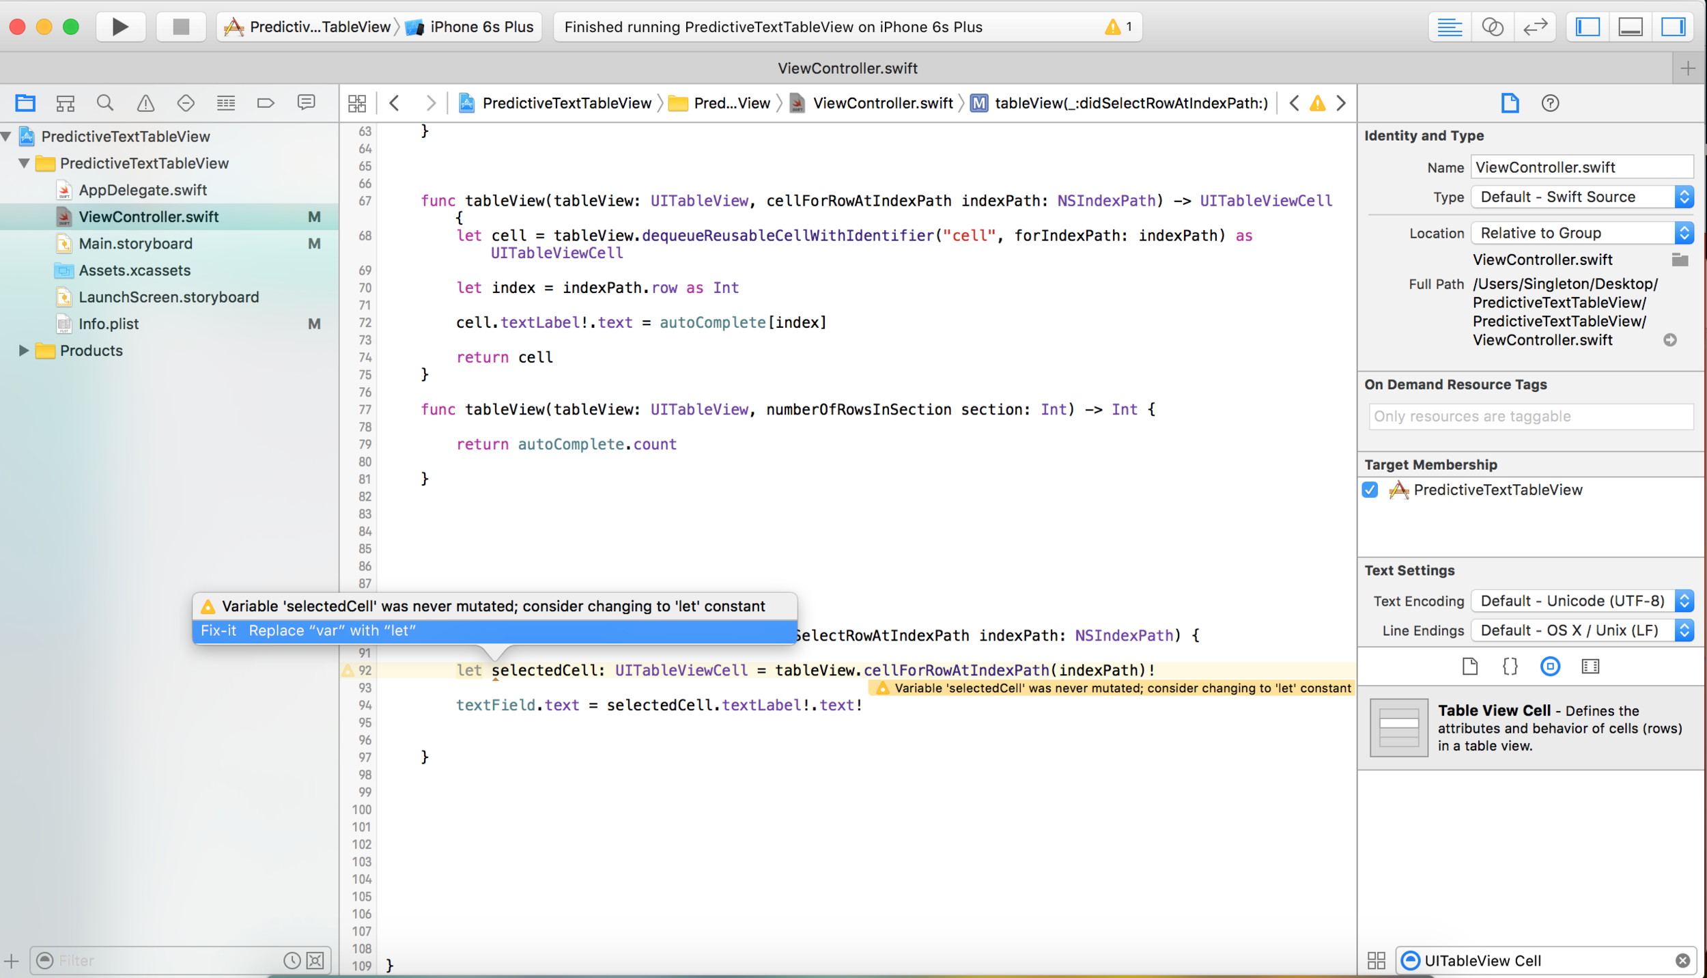1707x978 pixels.
Task: Select Main.storyboard in navigator
Action: coord(135,244)
